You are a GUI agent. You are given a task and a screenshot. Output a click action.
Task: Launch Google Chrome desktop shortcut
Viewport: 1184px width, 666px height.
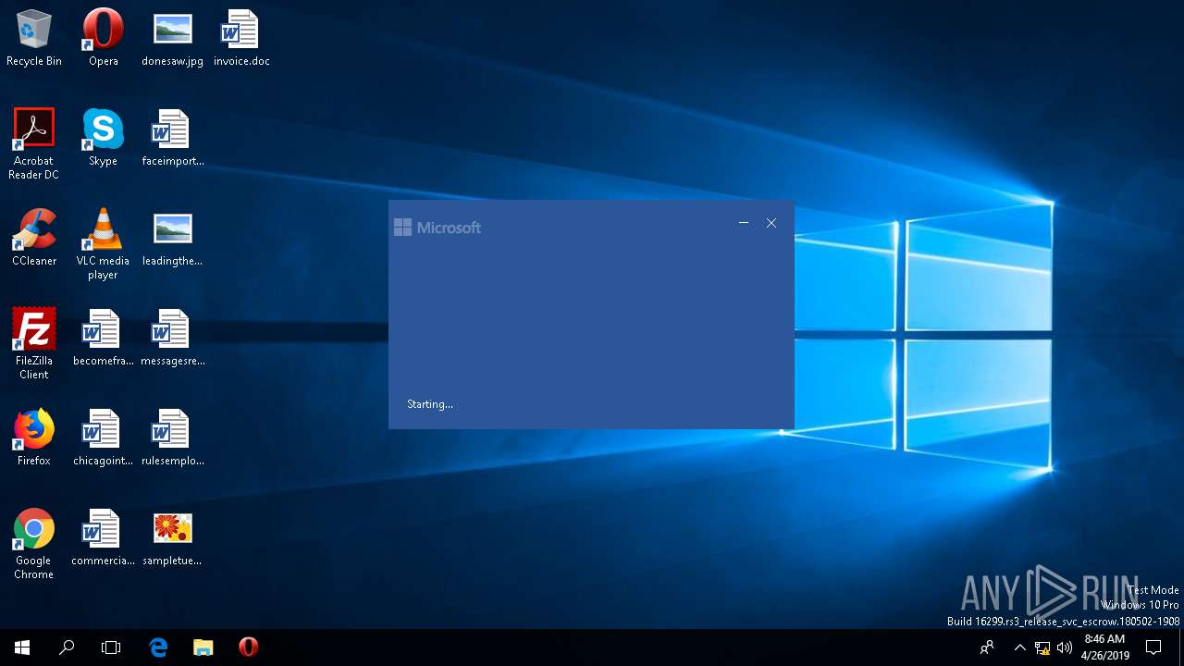[34, 544]
